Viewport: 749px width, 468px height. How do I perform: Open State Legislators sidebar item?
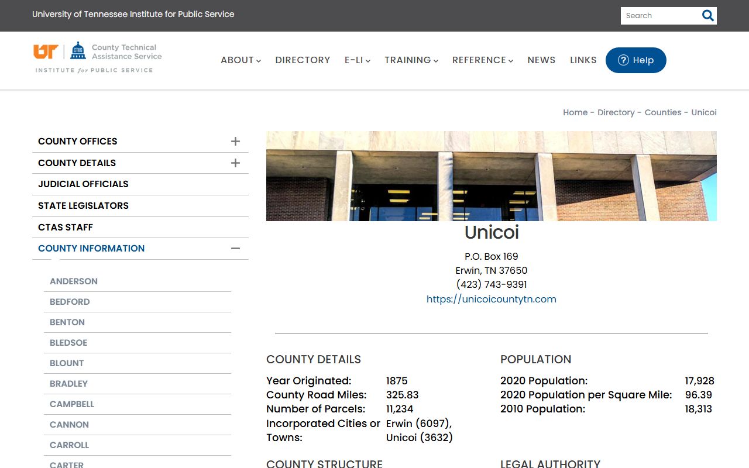coord(140,206)
